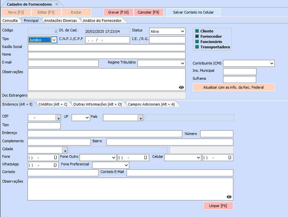Click the Endereço input field
This screenshot has width=288, height=217.
105,134
